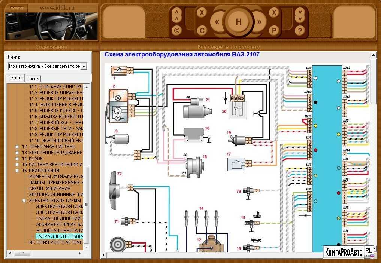
Task: Open УСЛОВНАЯ НУМЕРАЦИ... entry
Action: 60,230
